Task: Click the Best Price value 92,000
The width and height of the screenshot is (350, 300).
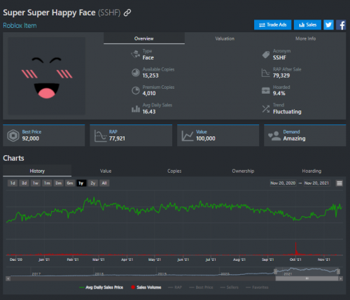Action: click(31, 138)
